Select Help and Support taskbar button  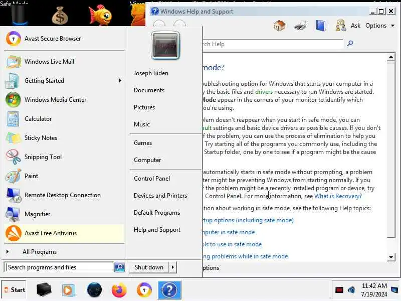click(169, 290)
